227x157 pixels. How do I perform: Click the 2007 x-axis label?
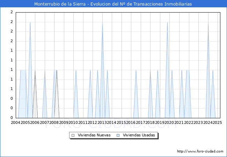tap(44, 122)
